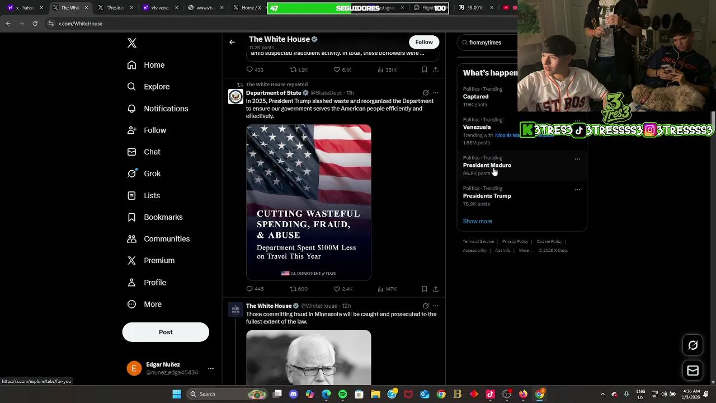Open Premium from the sidebar
This screenshot has width=716, height=403.
(151, 260)
